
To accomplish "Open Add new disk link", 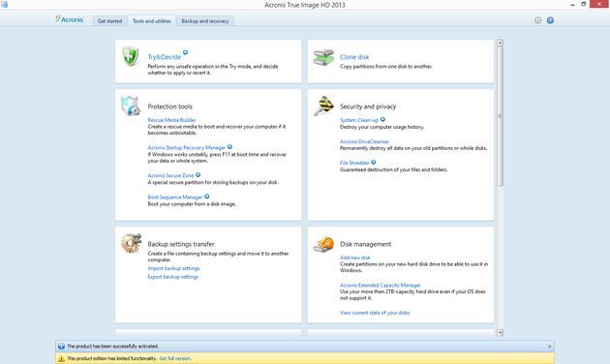I will [x=354, y=258].
